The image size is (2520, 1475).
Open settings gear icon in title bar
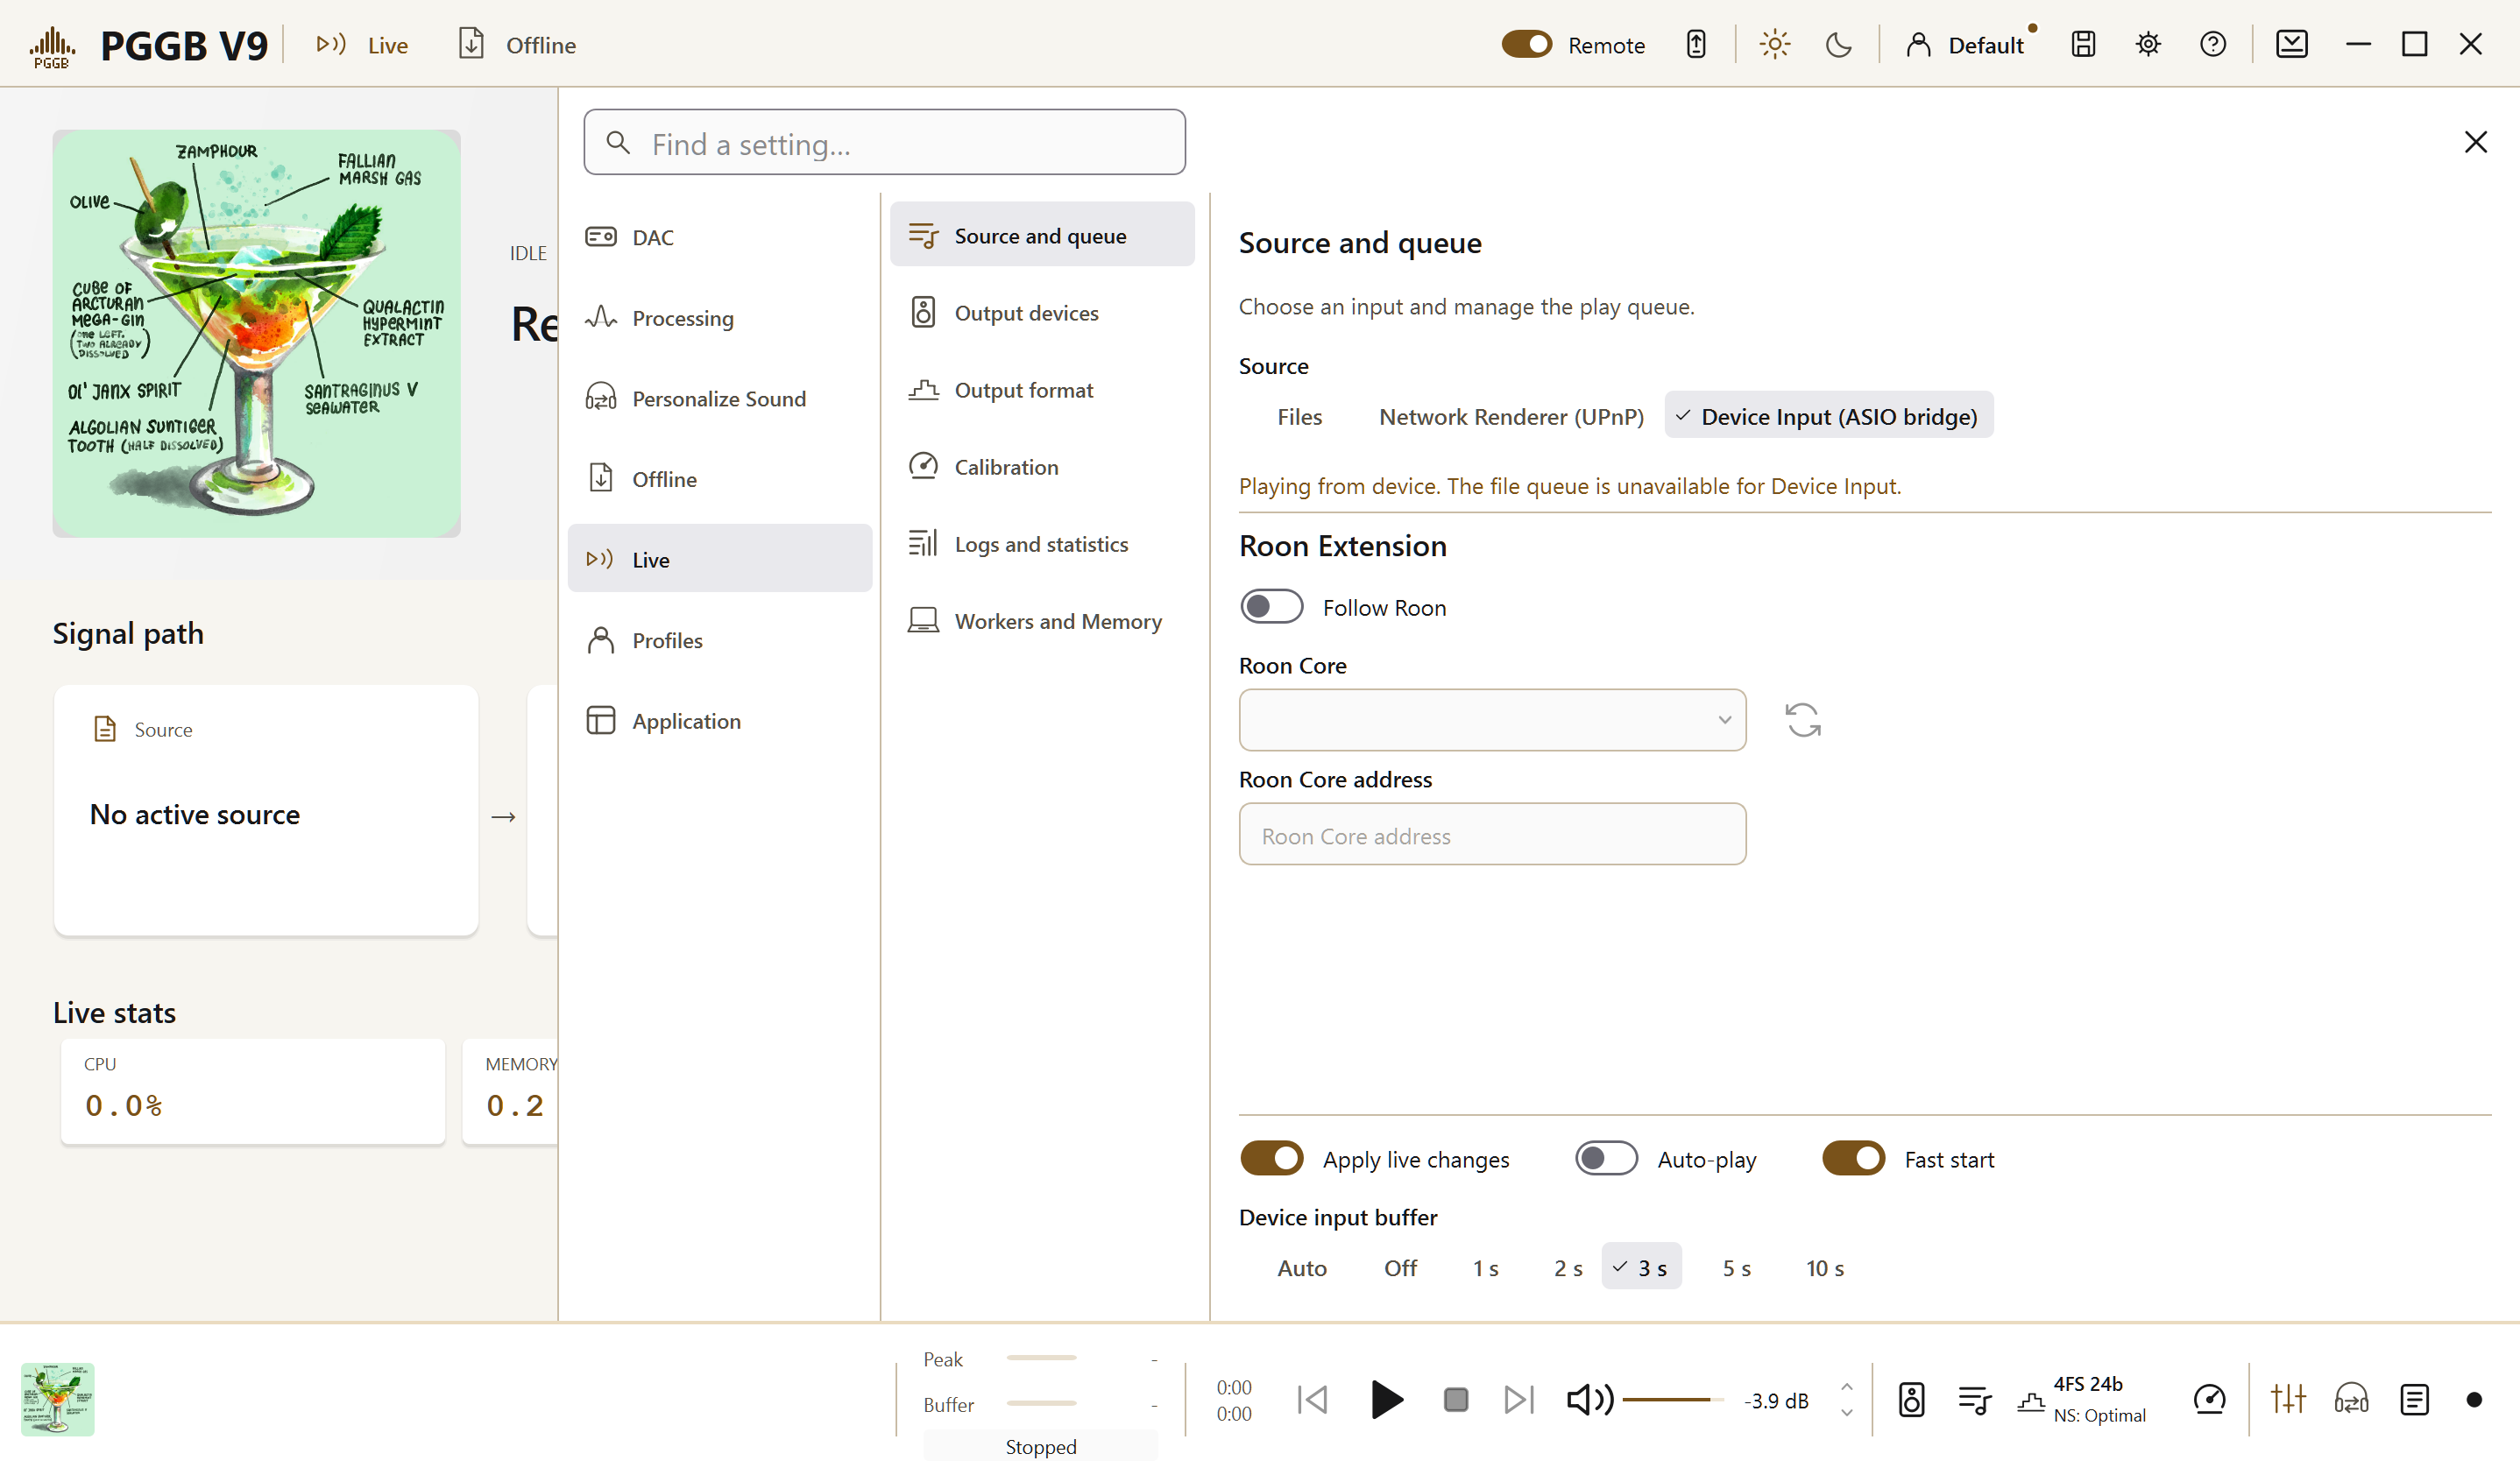coord(2148,45)
